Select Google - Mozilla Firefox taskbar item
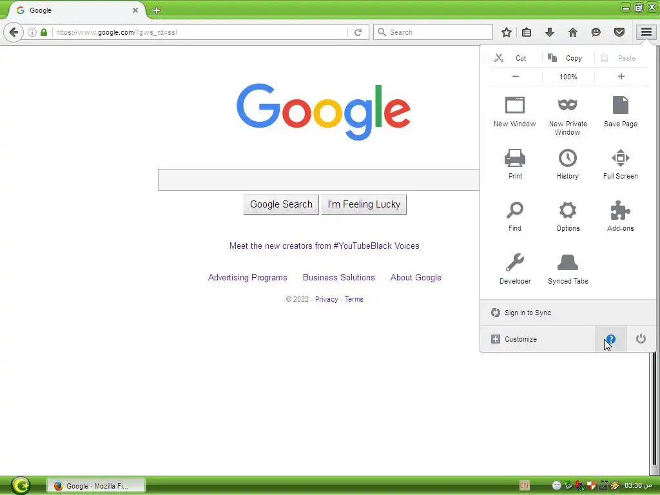The width and height of the screenshot is (660, 495). tap(95, 486)
